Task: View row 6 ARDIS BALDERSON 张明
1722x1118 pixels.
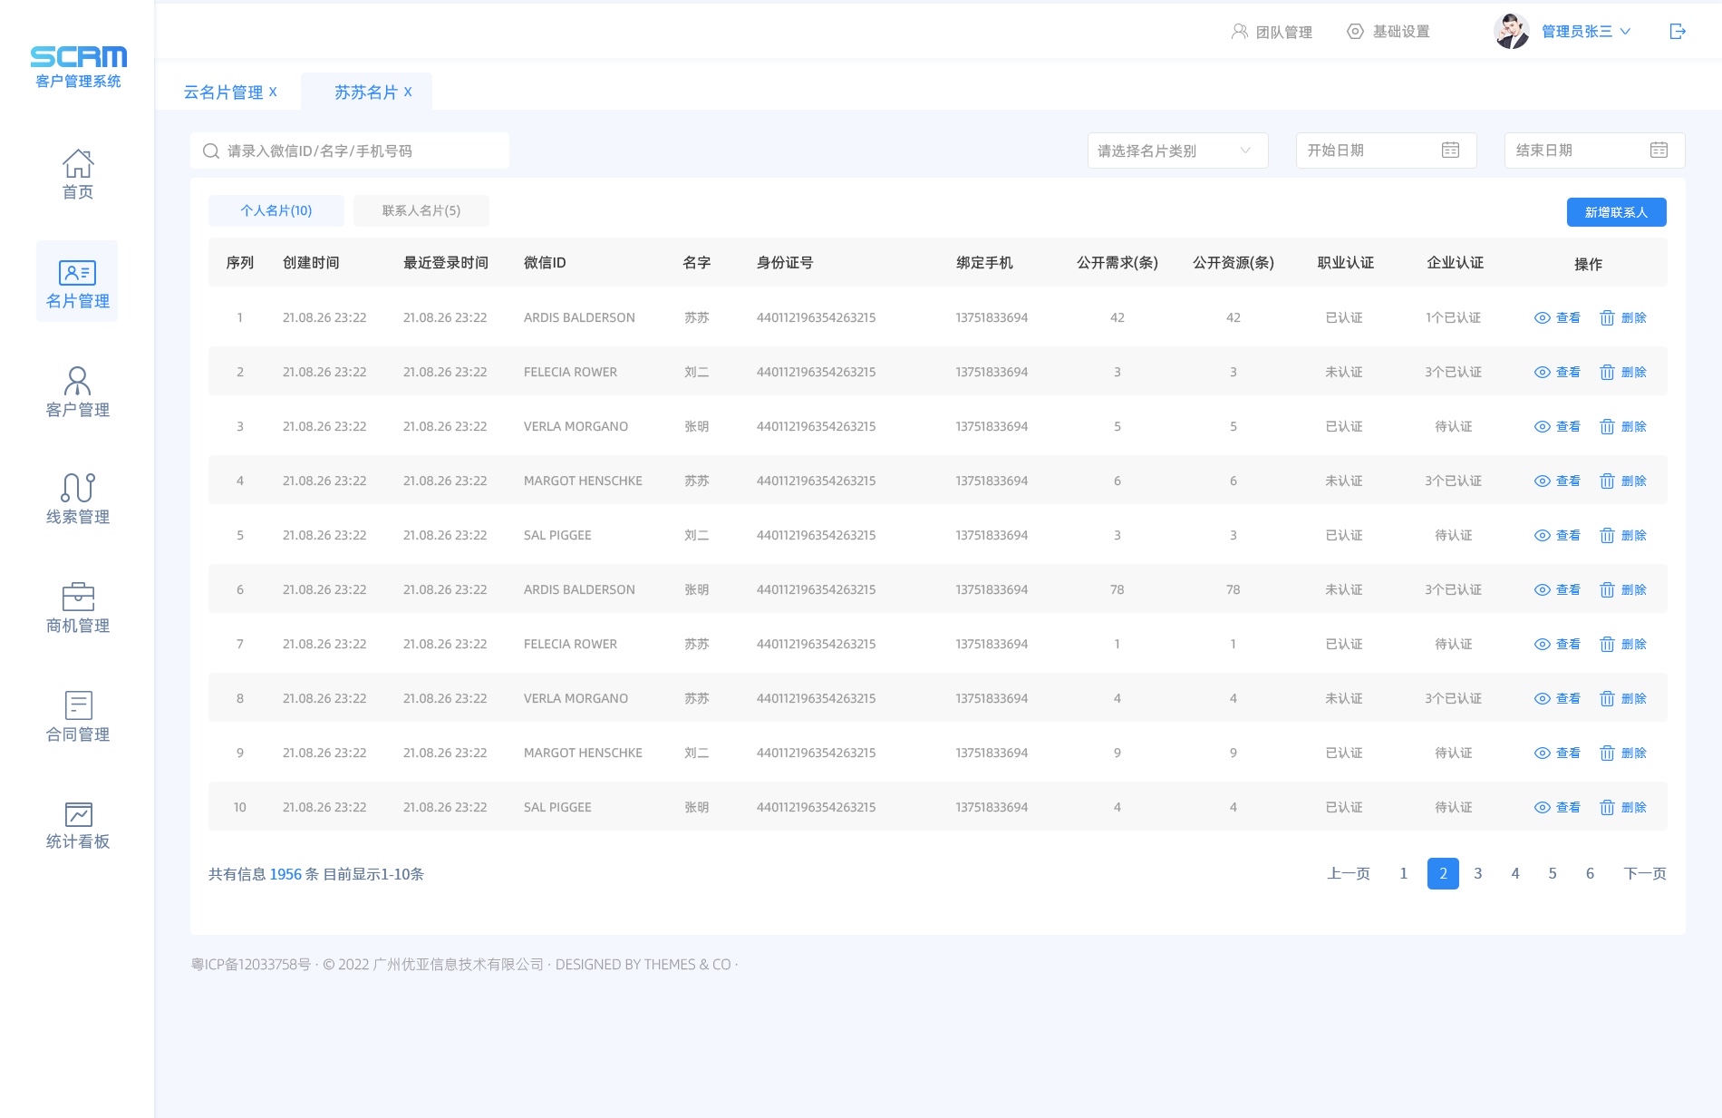Action: [1557, 589]
